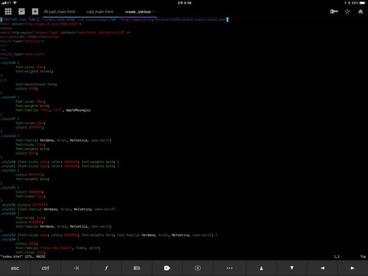Open the grid overview icon

[x=8, y=11]
